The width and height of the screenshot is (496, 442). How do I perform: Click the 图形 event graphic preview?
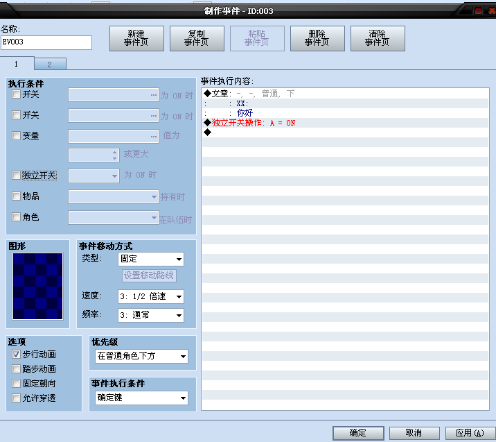coord(37,286)
